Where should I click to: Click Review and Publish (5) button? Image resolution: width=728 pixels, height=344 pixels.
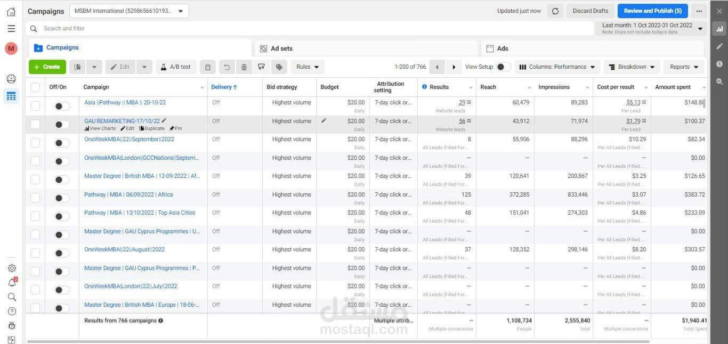pos(652,11)
